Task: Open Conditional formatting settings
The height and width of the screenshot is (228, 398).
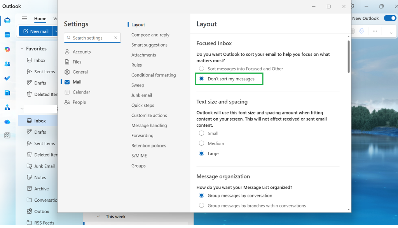Action: pyautogui.click(x=154, y=75)
